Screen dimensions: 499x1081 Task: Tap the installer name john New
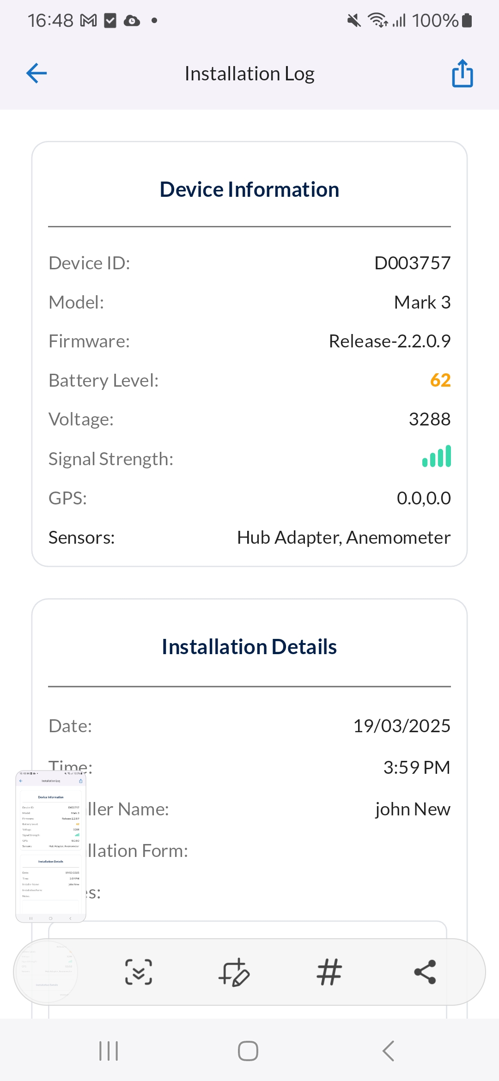tap(413, 809)
